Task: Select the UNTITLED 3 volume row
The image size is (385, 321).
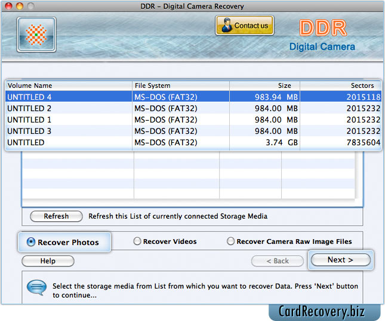Action: tap(193, 131)
